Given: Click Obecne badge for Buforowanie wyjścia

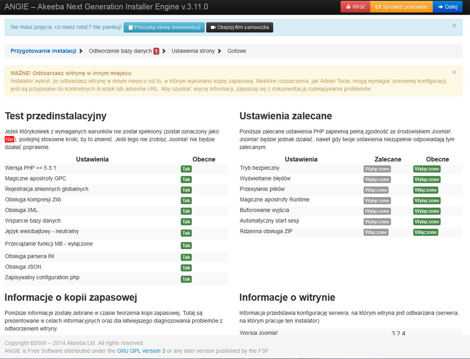Looking at the screenshot, I should click(x=427, y=211).
